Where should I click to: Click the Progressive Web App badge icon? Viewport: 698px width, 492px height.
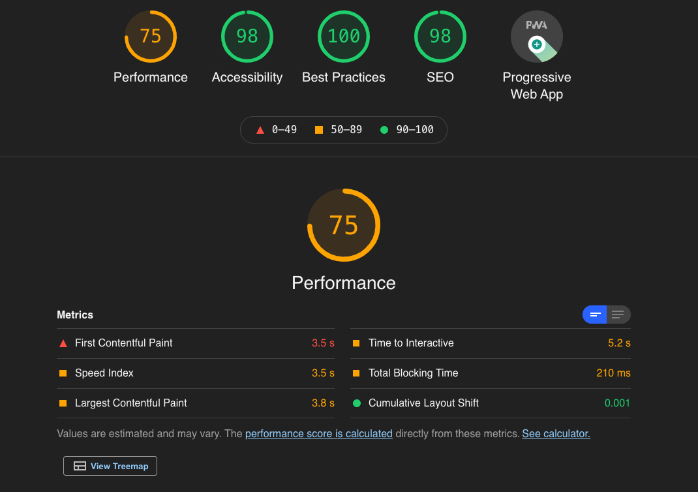tap(536, 37)
